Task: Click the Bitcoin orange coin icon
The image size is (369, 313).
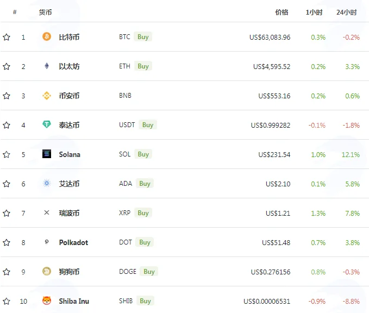Action: pos(47,36)
